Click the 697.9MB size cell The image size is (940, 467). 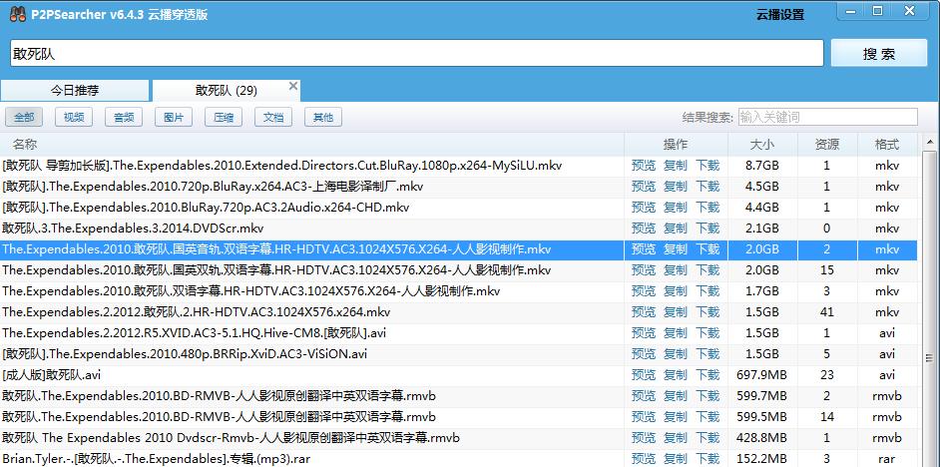(762, 374)
